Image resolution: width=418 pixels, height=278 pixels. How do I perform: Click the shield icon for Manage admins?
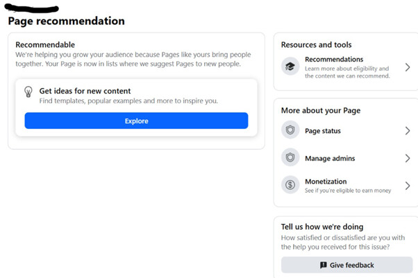click(290, 158)
